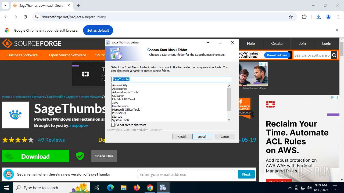Click Chrome's forward navigation arrow

16,17
